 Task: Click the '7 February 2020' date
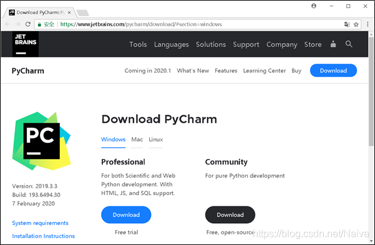click(34, 204)
